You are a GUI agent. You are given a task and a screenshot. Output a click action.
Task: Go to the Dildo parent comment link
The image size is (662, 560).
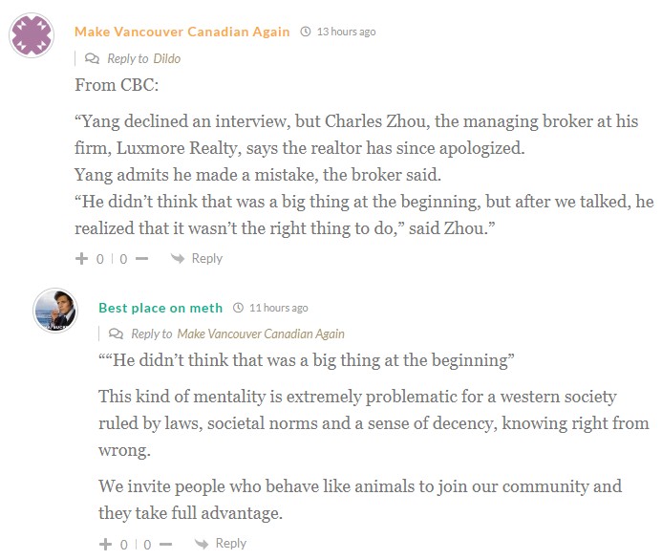[166, 58]
